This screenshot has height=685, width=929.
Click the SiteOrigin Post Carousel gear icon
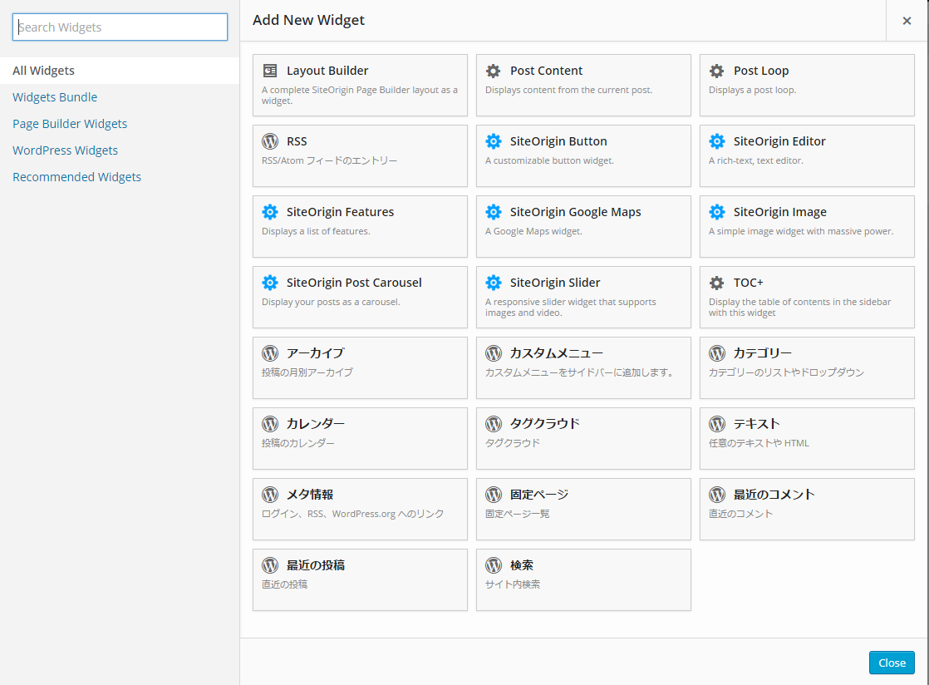pyautogui.click(x=270, y=283)
